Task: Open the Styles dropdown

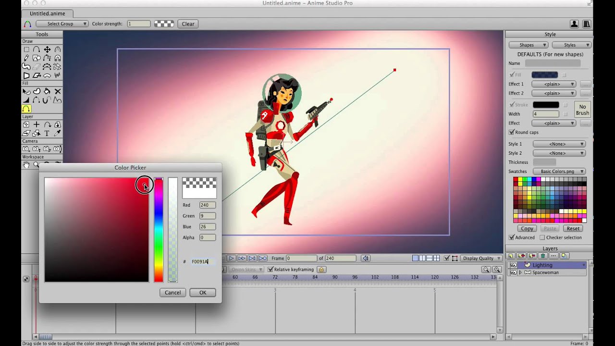Action: (572, 45)
